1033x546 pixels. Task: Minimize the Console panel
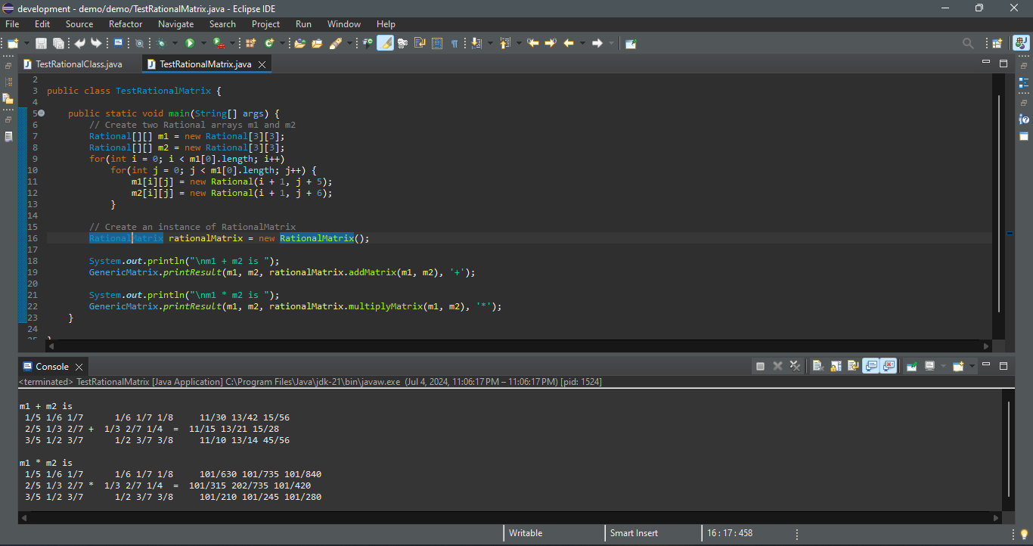(985, 365)
